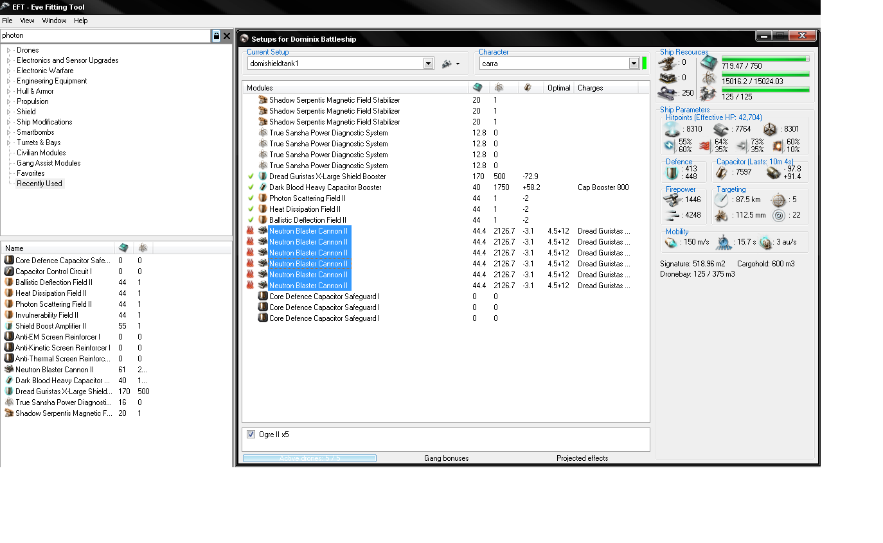Clear the search with the X icon
883x543 pixels.
pyautogui.click(x=227, y=36)
